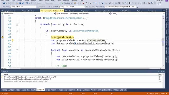Viewport: 169px width, 95px height.
Task: Click the Step Into icon
Action: click(x=93, y=3)
